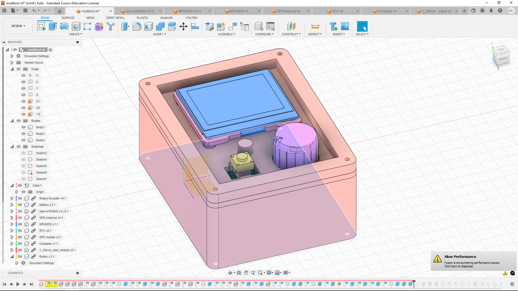Hide Body3 using its eye icon

(23, 134)
